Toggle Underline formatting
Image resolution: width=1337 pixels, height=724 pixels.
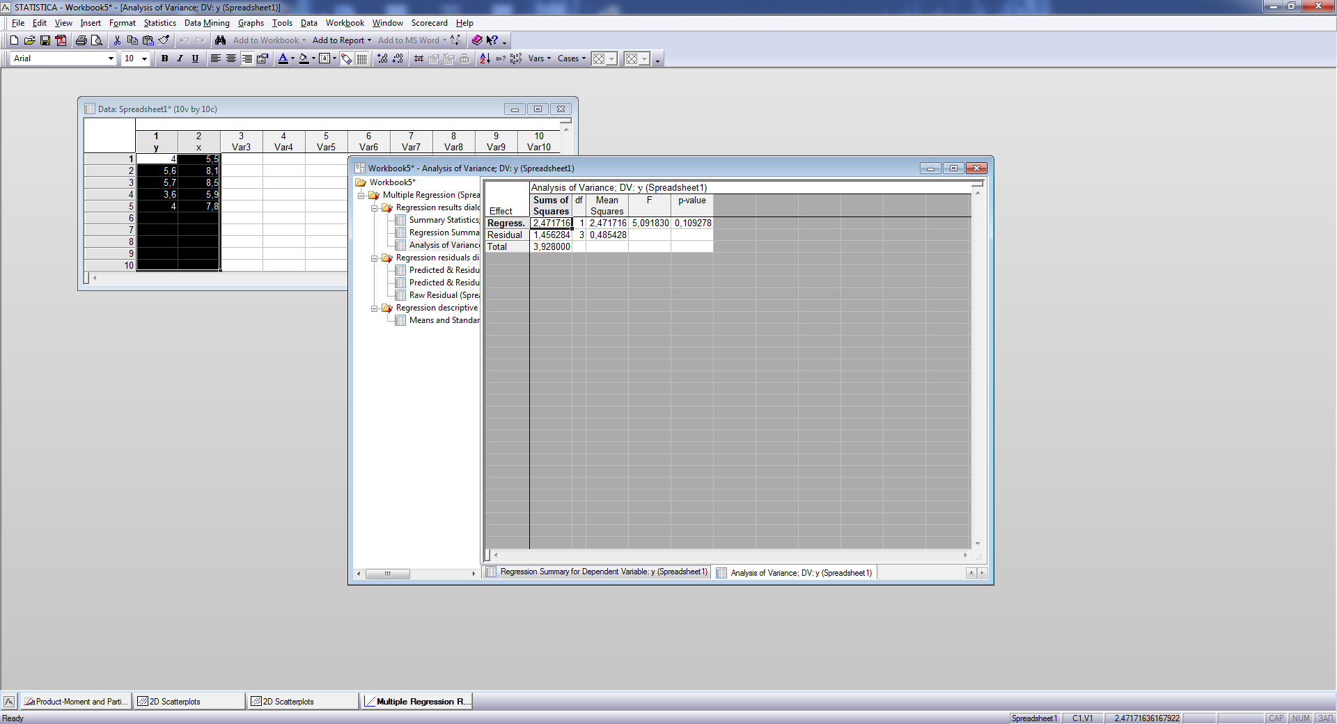tap(195, 58)
